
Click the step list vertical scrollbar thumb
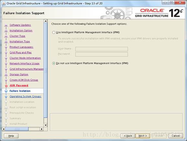45,70
